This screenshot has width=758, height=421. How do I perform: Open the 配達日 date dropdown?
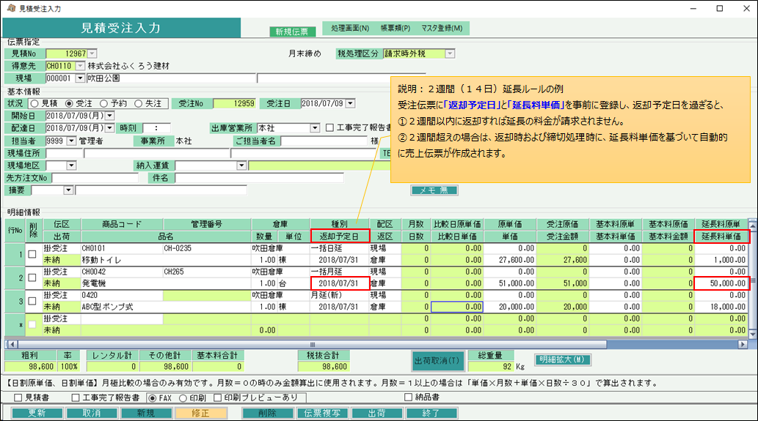point(110,128)
